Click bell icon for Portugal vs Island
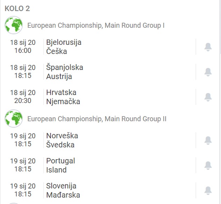 point(208,165)
